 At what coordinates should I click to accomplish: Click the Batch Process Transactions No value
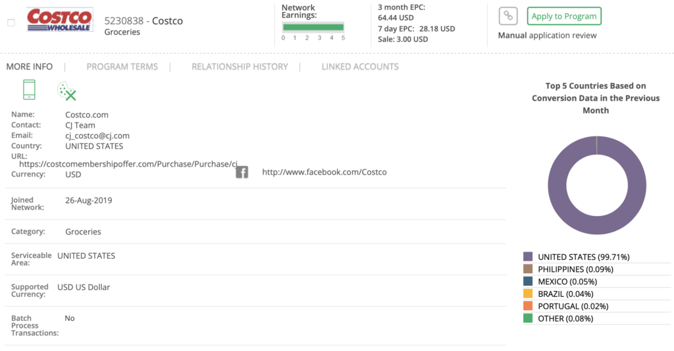tap(70, 318)
